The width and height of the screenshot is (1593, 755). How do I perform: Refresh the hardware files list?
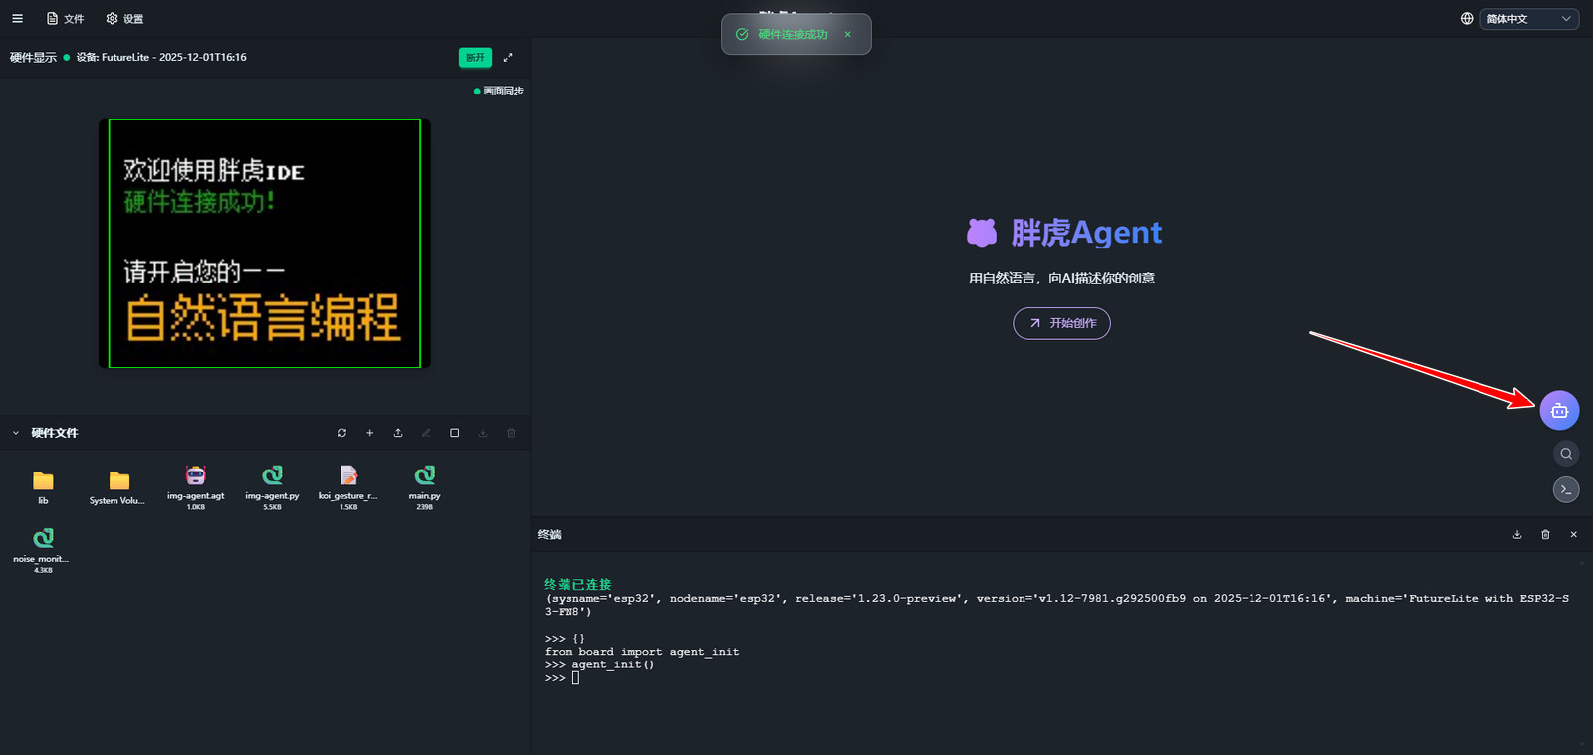341,433
